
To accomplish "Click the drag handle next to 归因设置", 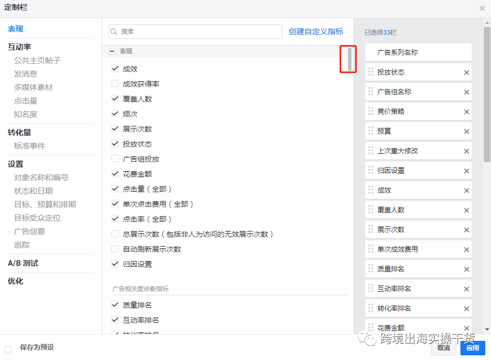I will 370,170.
